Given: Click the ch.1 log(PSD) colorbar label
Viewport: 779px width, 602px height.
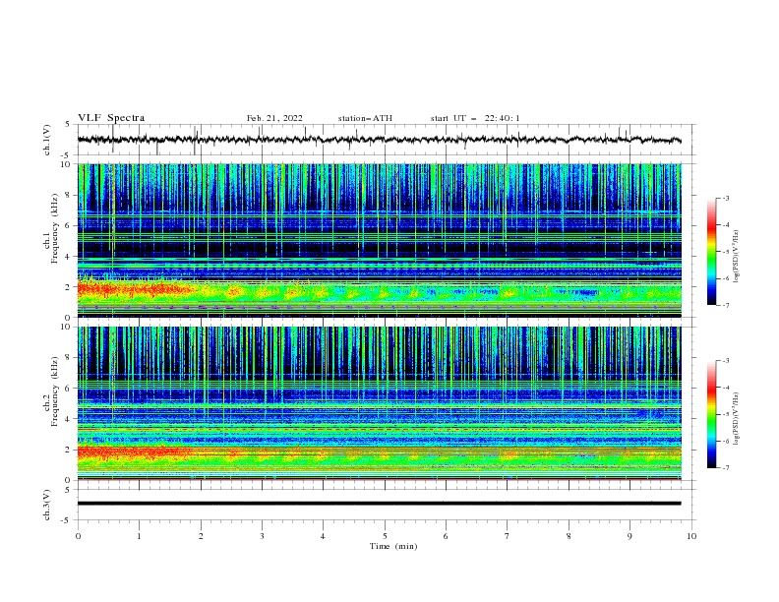Looking at the screenshot, I should (736, 257).
